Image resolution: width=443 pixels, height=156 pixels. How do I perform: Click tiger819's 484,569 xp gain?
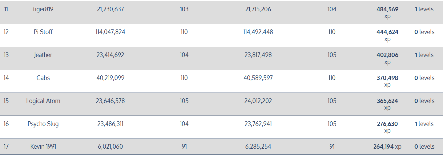tap(387, 13)
